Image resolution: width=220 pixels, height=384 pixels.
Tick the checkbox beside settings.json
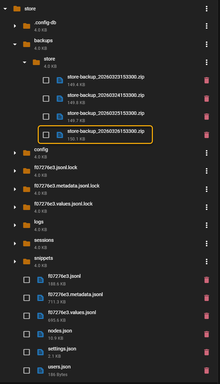click(x=27, y=352)
